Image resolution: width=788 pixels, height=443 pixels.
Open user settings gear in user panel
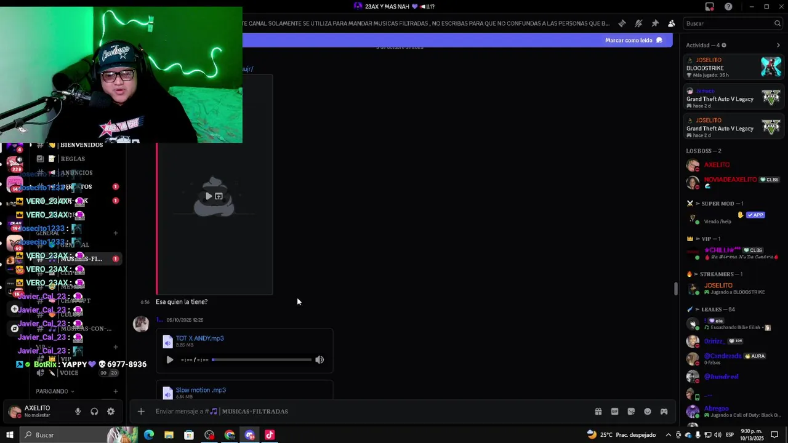(x=111, y=412)
